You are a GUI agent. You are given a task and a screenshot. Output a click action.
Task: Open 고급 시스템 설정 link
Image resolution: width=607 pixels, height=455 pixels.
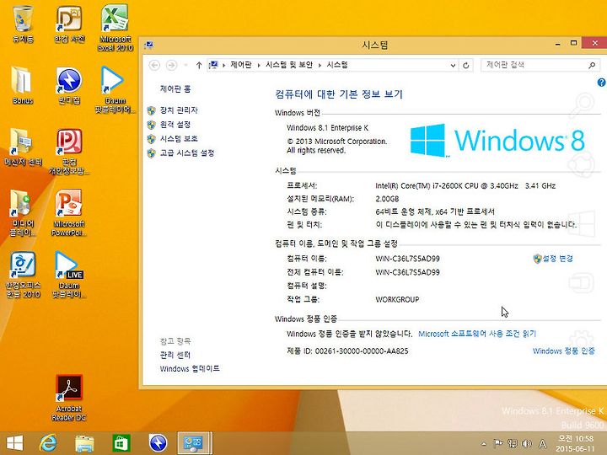(187, 153)
